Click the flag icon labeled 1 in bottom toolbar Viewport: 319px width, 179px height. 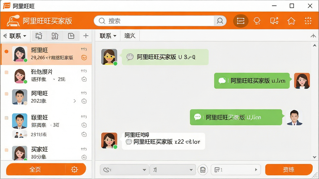click(x=217, y=170)
